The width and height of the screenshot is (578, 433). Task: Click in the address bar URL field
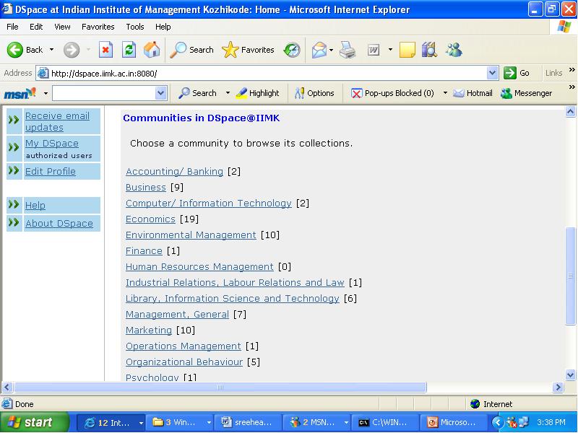click(267, 73)
